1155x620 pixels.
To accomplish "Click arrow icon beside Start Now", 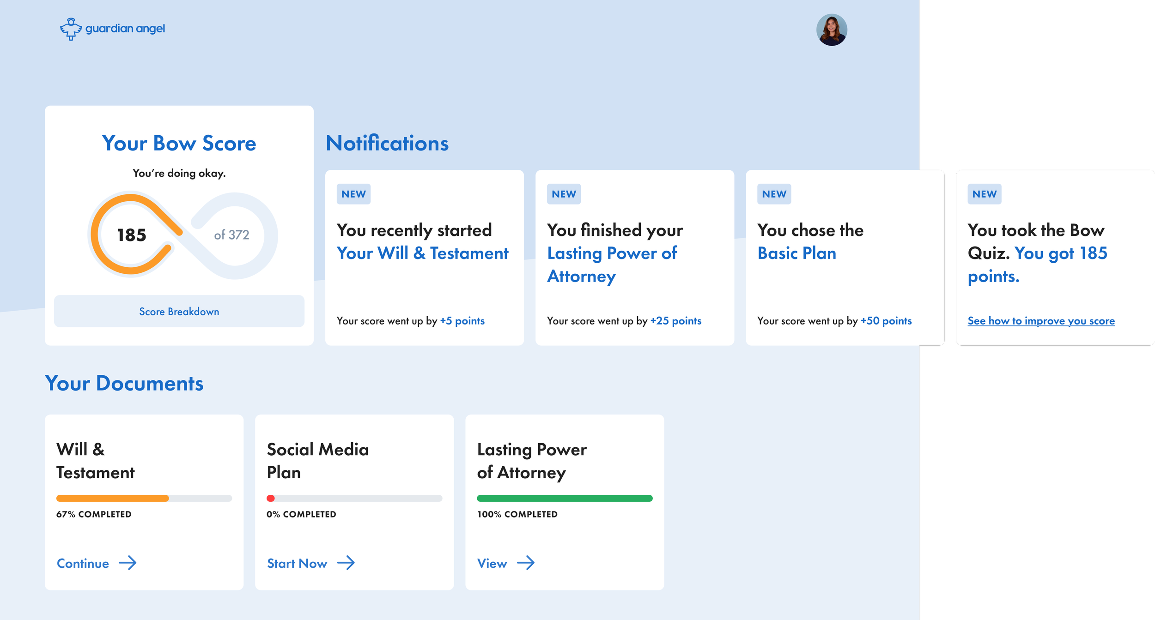I will click(x=346, y=563).
